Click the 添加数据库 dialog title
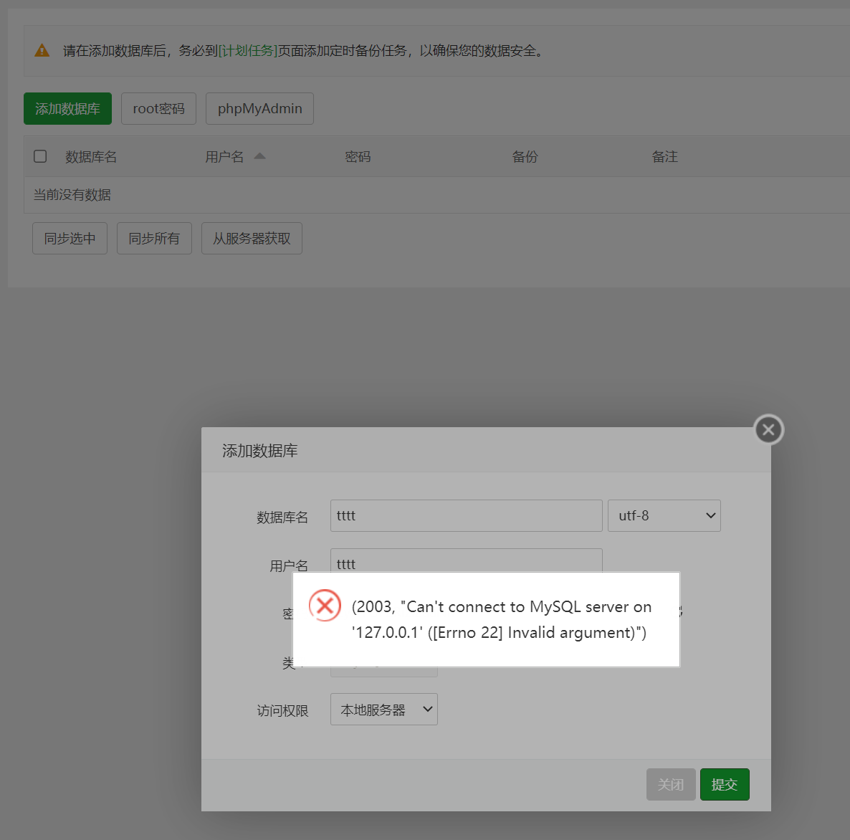 click(259, 451)
